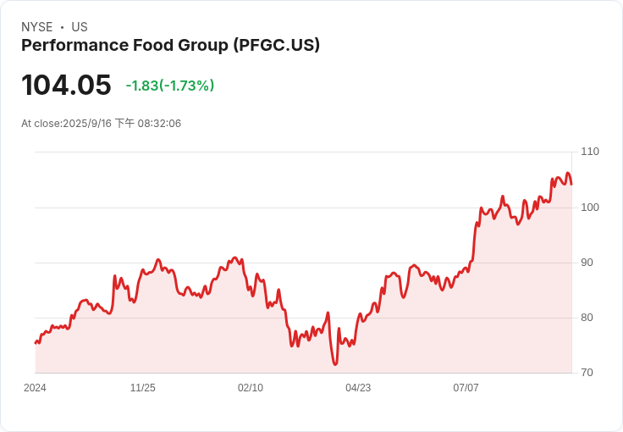Click the 07/07 x-axis date label
The height and width of the screenshot is (432, 623).
(x=466, y=388)
